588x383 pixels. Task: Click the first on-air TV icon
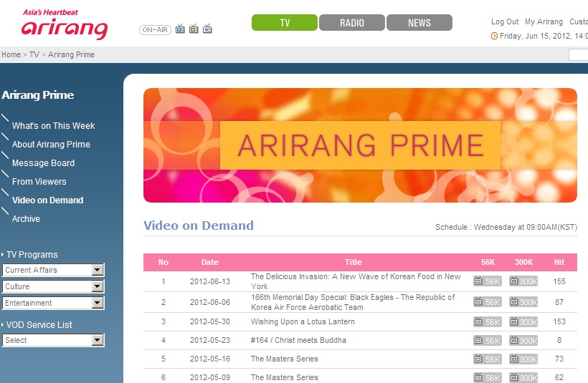coord(180,29)
